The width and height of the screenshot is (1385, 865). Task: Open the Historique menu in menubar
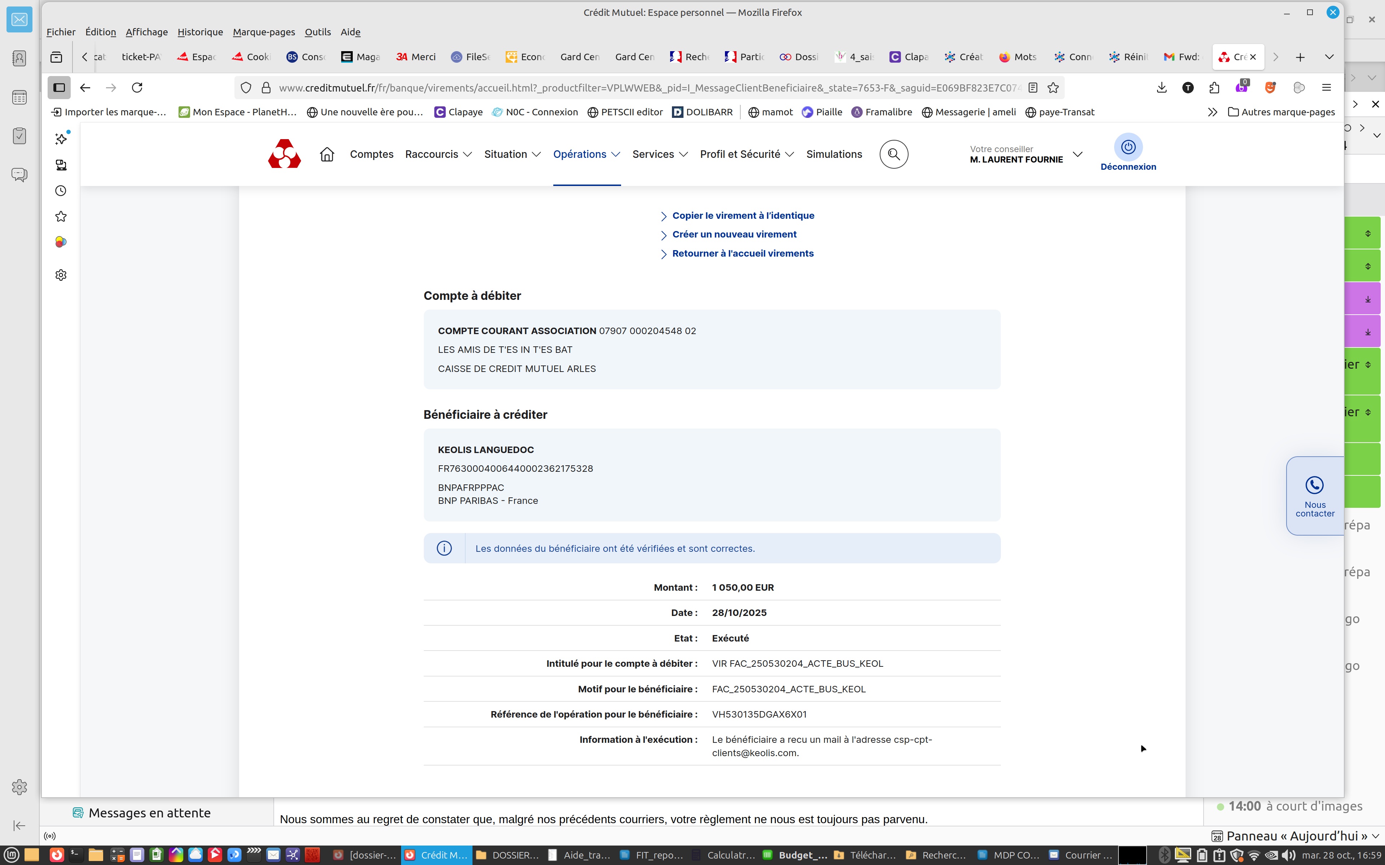pos(200,32)
